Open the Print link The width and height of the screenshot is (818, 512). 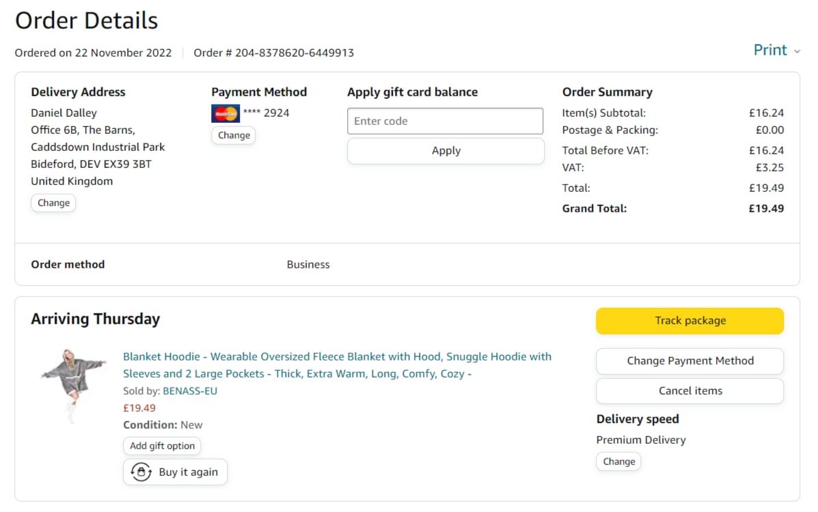770,51
